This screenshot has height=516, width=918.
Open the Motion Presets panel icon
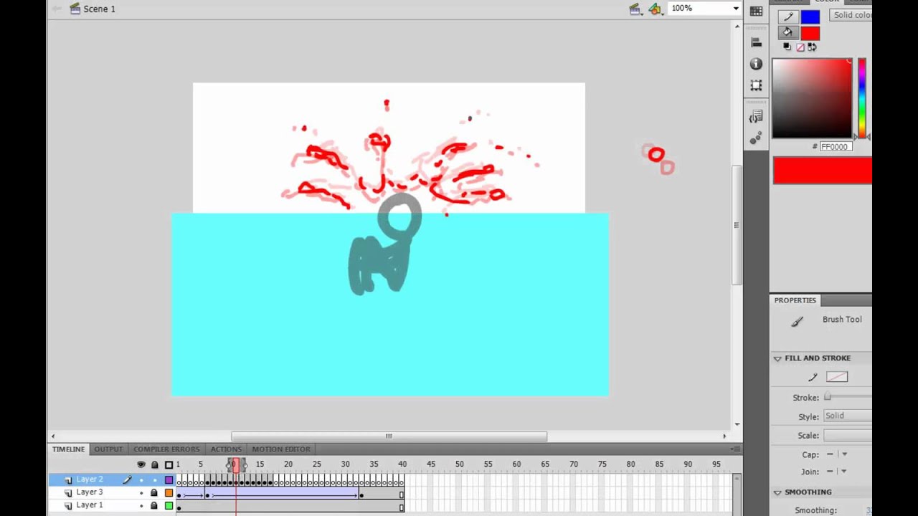point(756,138)
